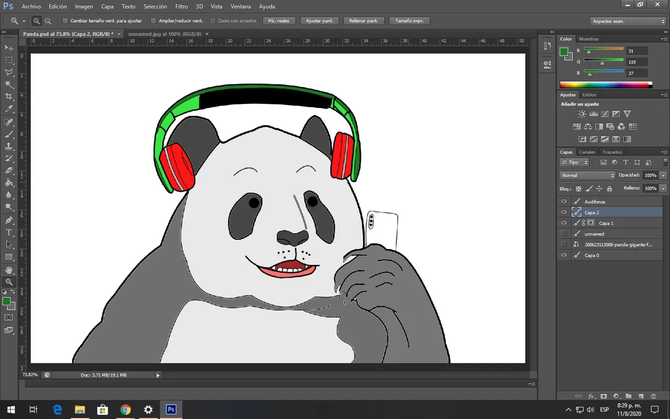Click the Píx. reales button
The width and height of the screenshot is (670, 419).
pos(279,21)
